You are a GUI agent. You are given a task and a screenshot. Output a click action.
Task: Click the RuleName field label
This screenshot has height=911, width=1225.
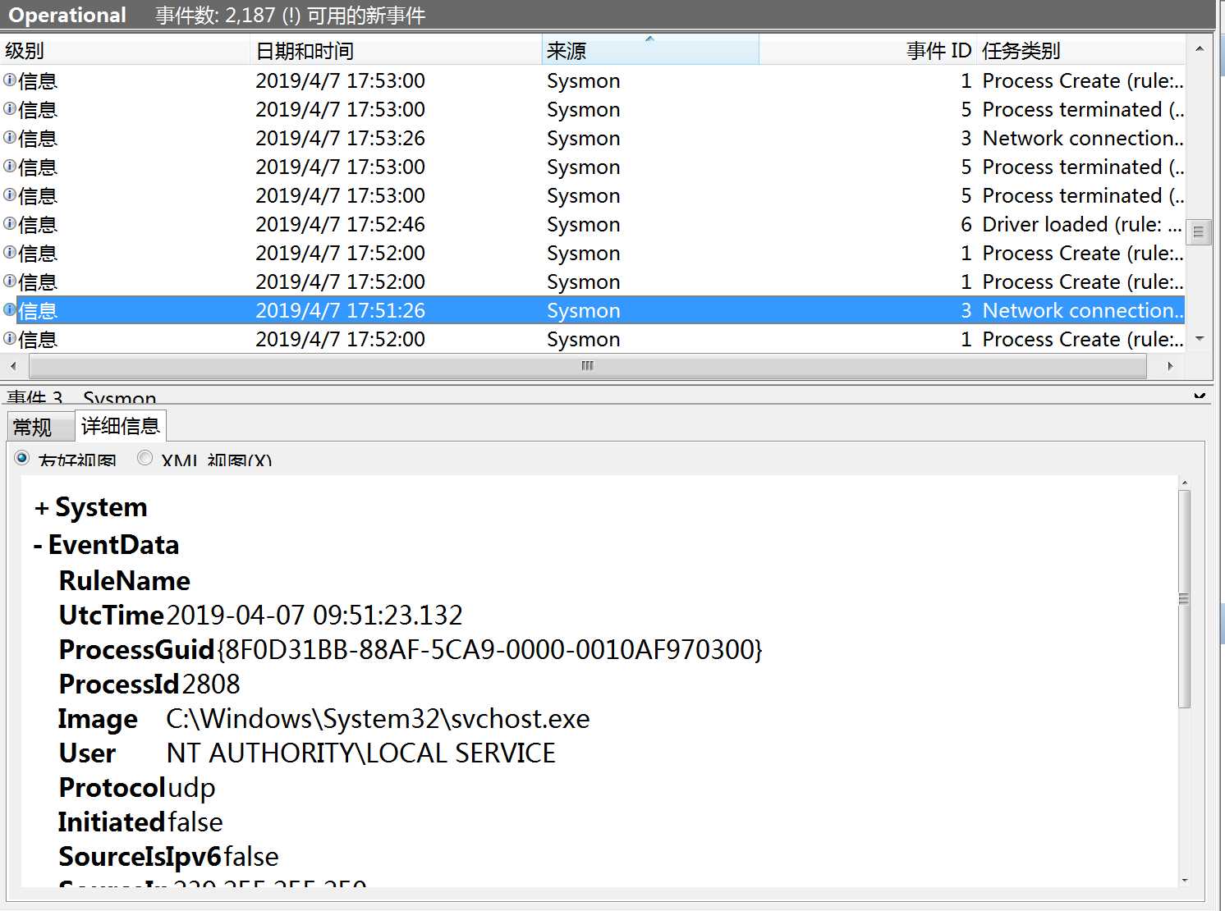pyautogui.click(x=125, y=581)
